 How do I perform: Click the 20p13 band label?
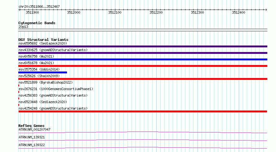click(x=23, y=27)
